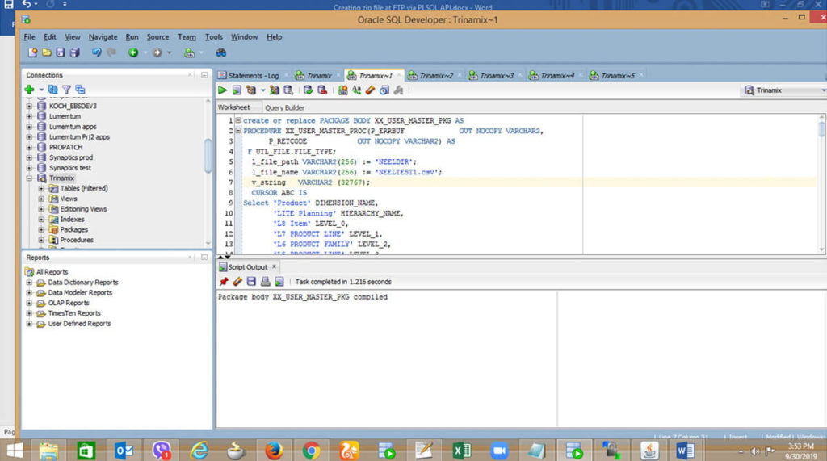Click the SQL Tuning Advisor icon
Viewport: 827px width, 461px height.
(x=288, y=90)
